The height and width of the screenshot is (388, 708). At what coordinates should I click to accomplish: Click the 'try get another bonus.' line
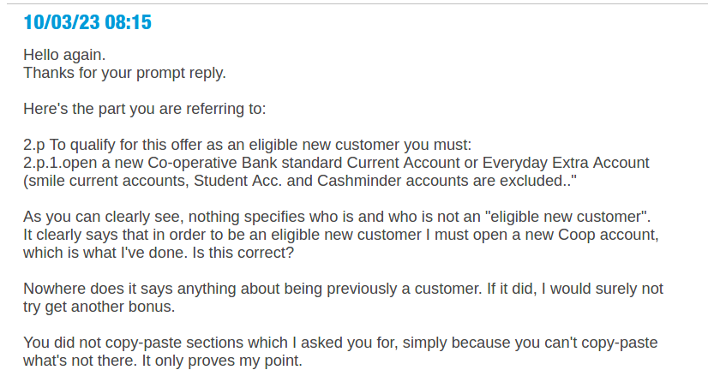[x=99, y=307]
